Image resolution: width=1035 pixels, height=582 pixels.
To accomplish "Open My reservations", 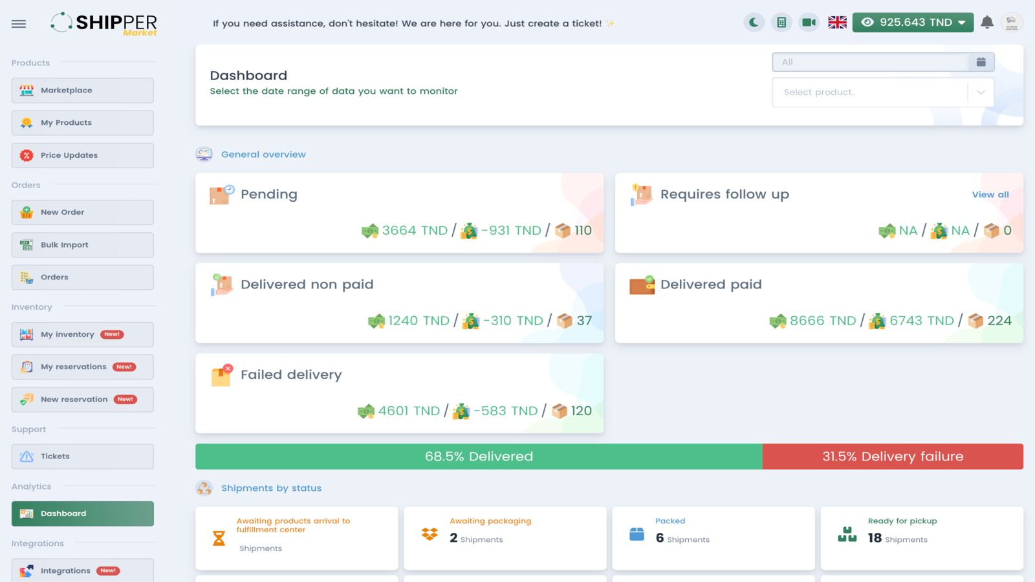I will point(82,367).
